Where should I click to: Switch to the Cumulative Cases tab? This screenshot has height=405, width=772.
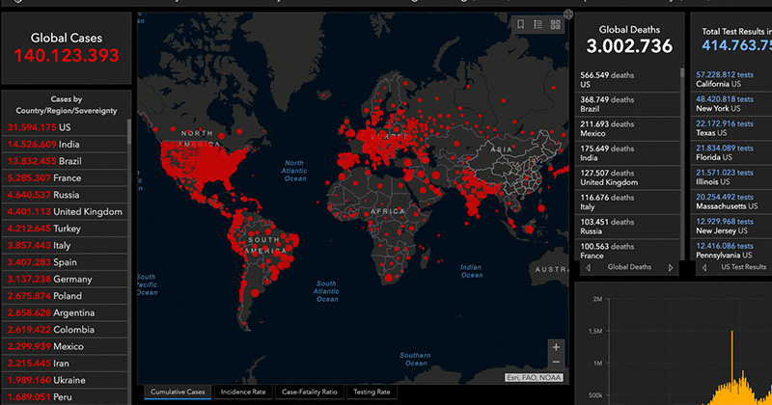coord(179,392)
